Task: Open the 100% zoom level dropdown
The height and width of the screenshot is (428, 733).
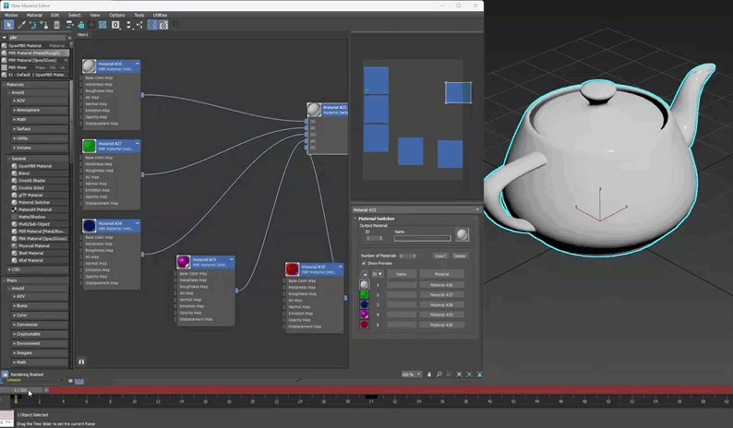Action: pos(419,374)
